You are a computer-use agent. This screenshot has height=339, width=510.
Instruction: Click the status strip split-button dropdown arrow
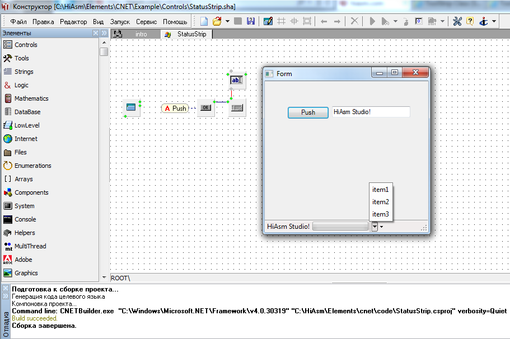click(x=381, y=227)
